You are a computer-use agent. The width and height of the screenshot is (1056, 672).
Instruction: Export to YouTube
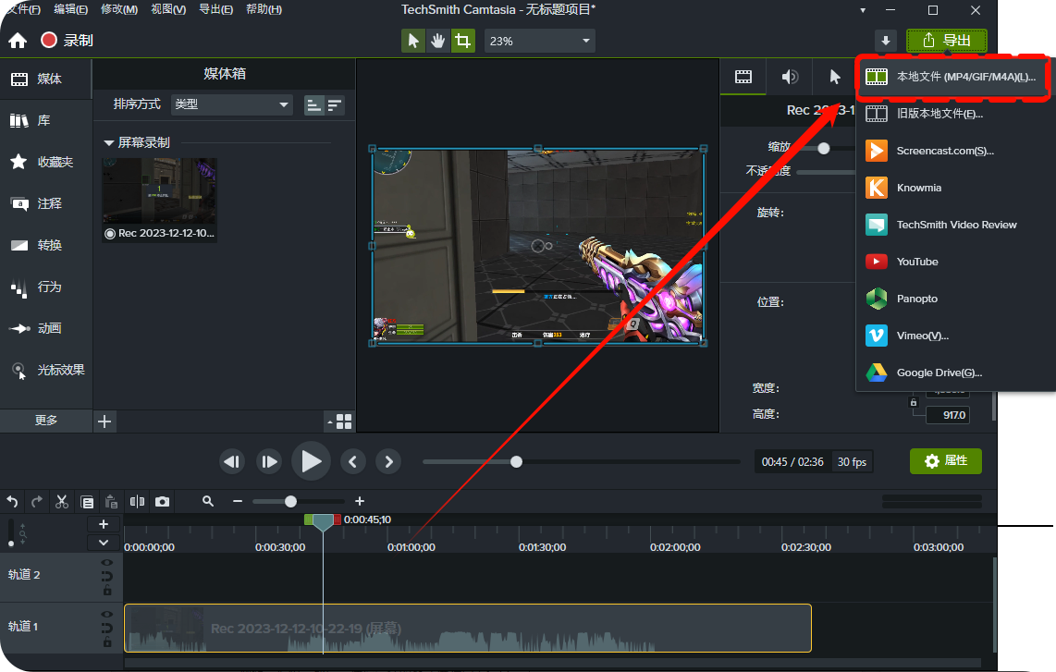click(x=954, y=262)
